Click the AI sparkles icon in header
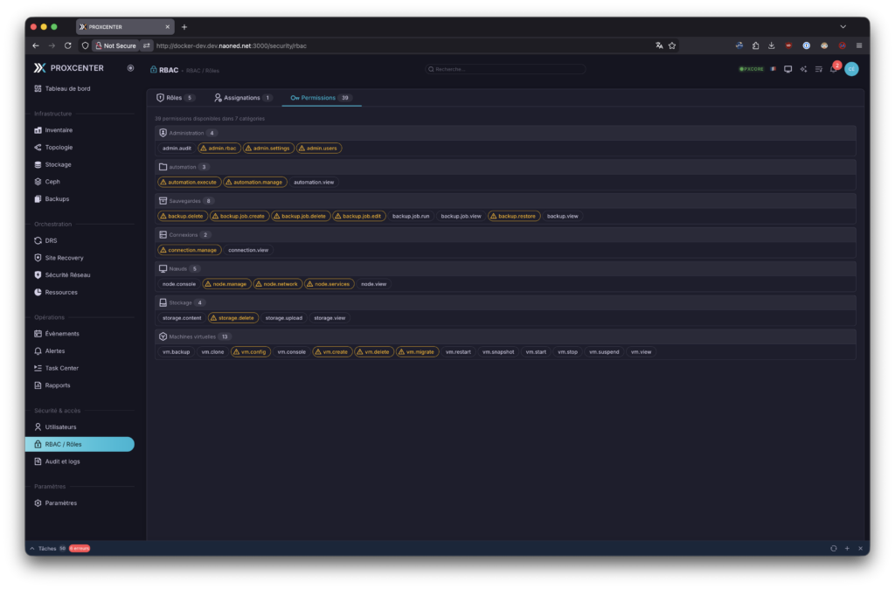 (803, 69)
